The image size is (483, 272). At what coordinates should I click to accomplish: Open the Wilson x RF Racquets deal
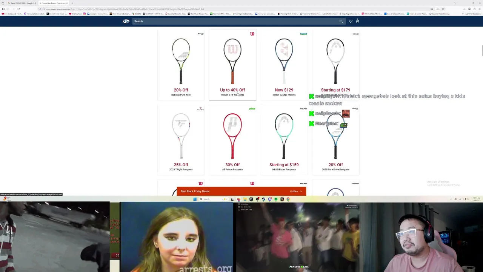(x=232, y=65)
